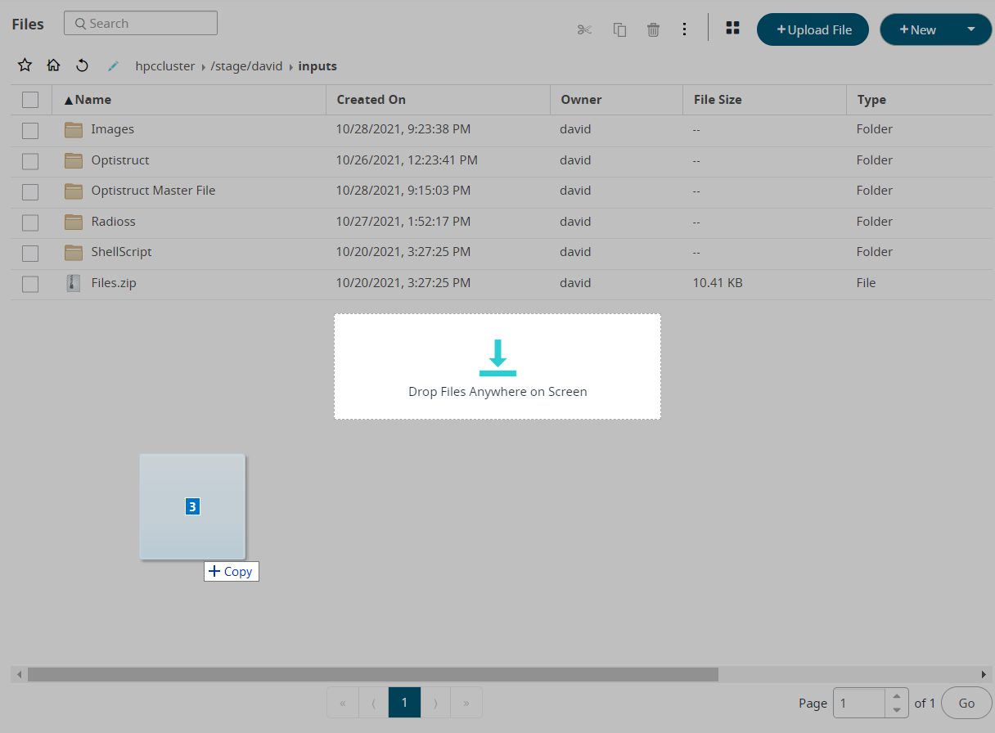Click the Files.zip file name
Image resolution: width=995 pixels, height=733 pixels.
pos(114,283)
